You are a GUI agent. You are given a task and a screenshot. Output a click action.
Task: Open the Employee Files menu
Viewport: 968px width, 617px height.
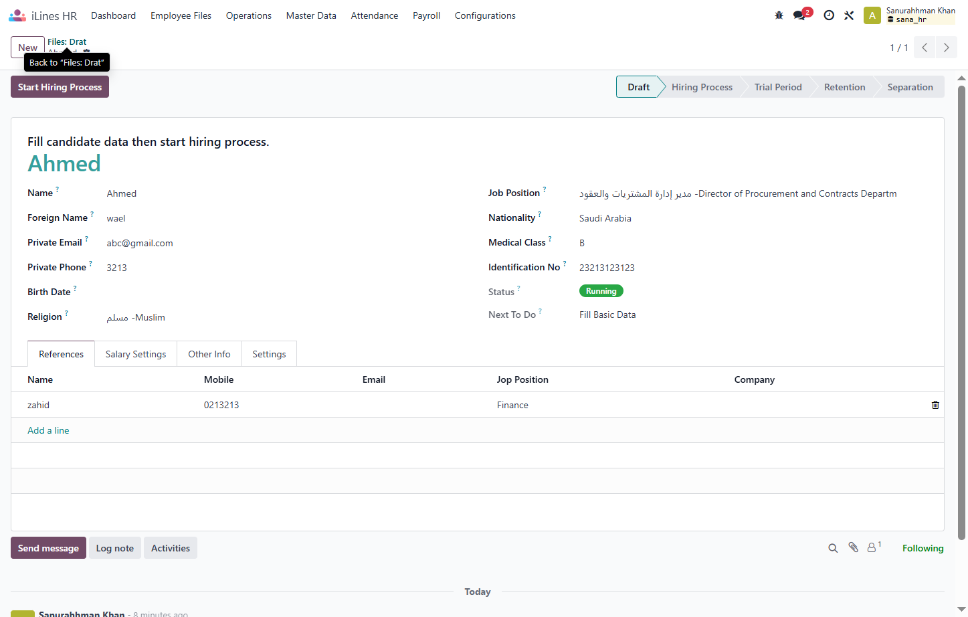(181, 15)
